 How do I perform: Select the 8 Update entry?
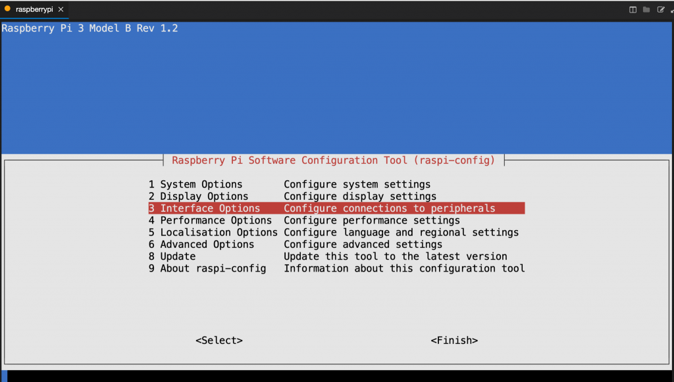click(336, 256)
